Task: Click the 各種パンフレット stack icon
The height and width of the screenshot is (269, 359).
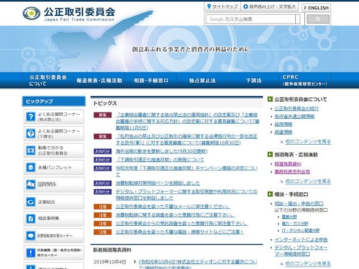Action: point(30,167)
